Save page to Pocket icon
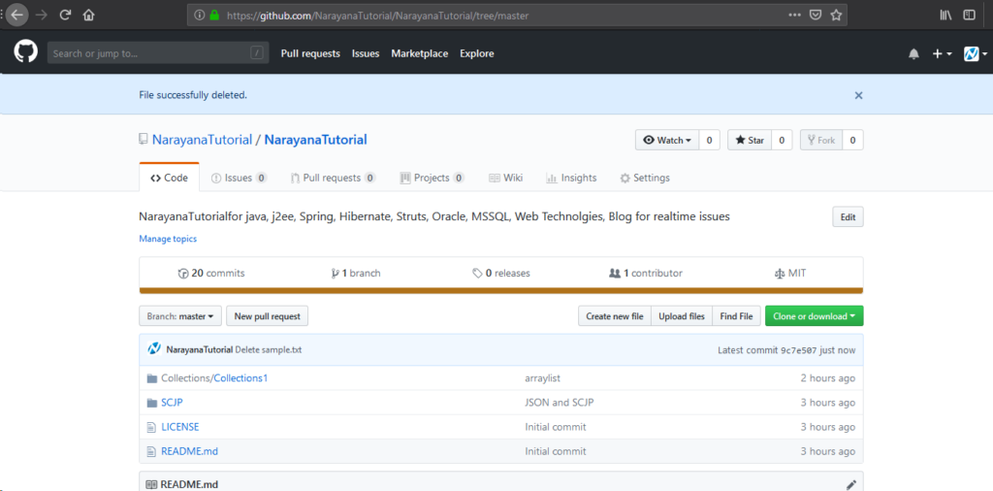The width and height of the screenshot is (993, 491). pos(817,16)
